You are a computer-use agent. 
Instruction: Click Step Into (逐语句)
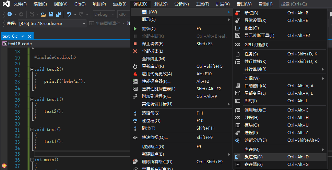click(x=181, y=113)
